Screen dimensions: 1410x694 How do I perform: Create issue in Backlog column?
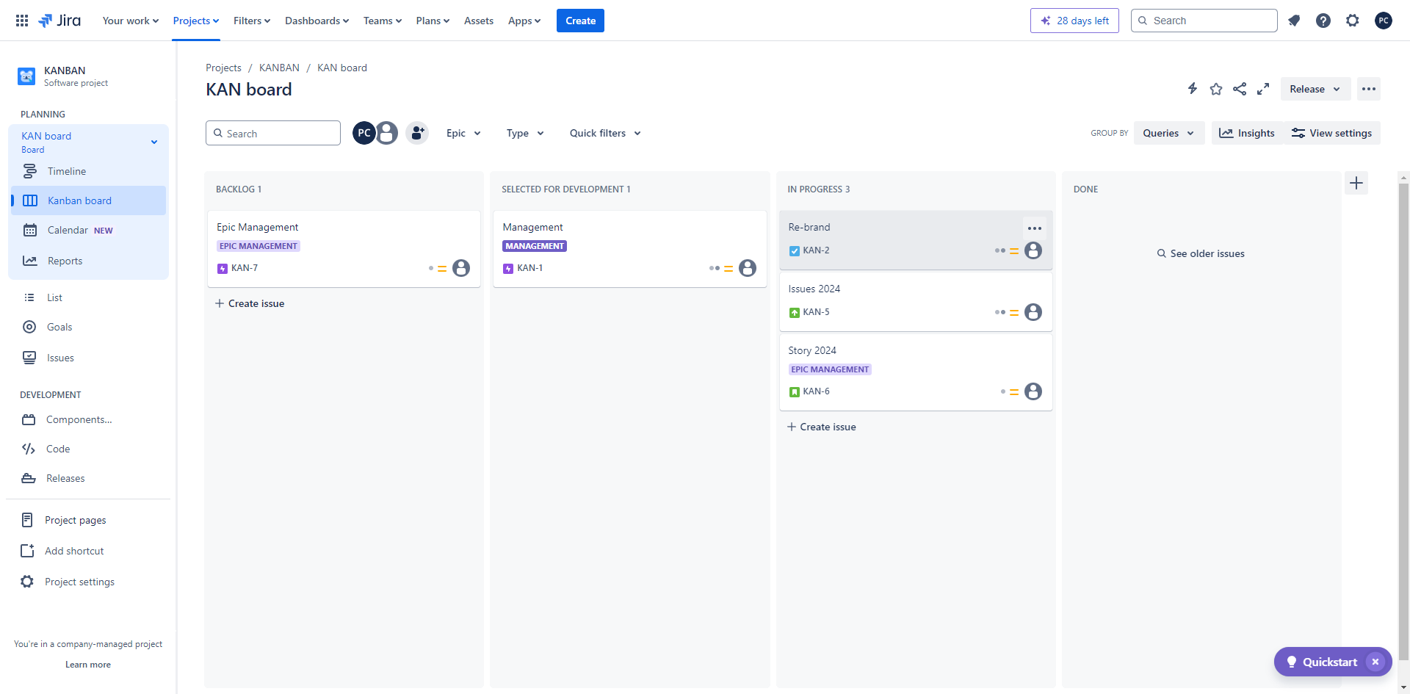tap(250, 303)
